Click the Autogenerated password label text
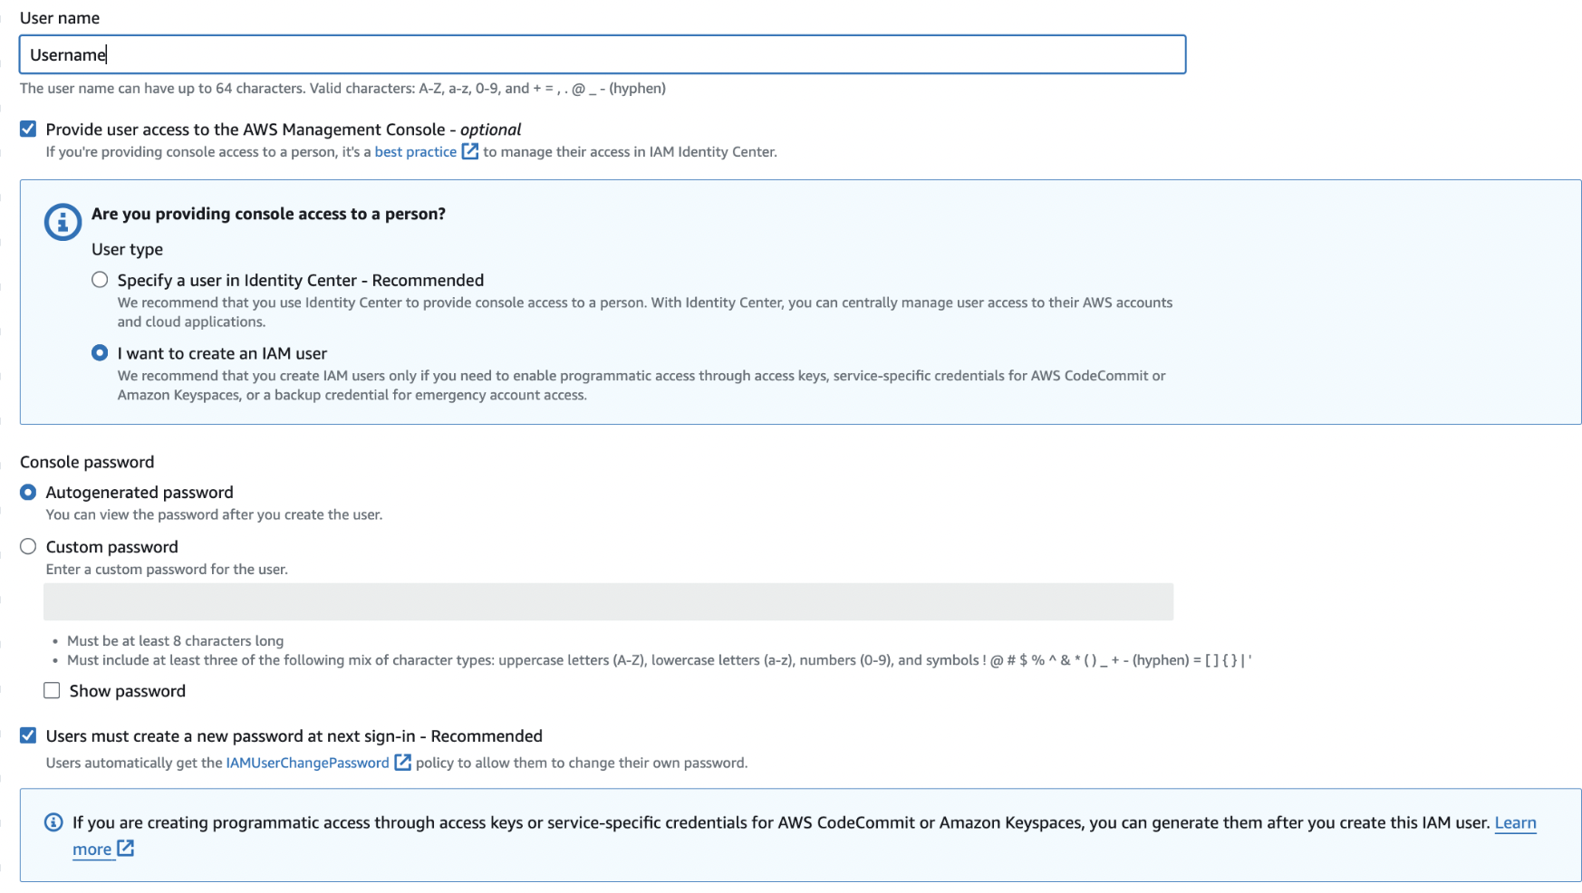Screen dimensions: 1582x893 coord(140,492)
